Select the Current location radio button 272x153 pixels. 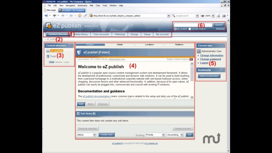tap(189, 29)
